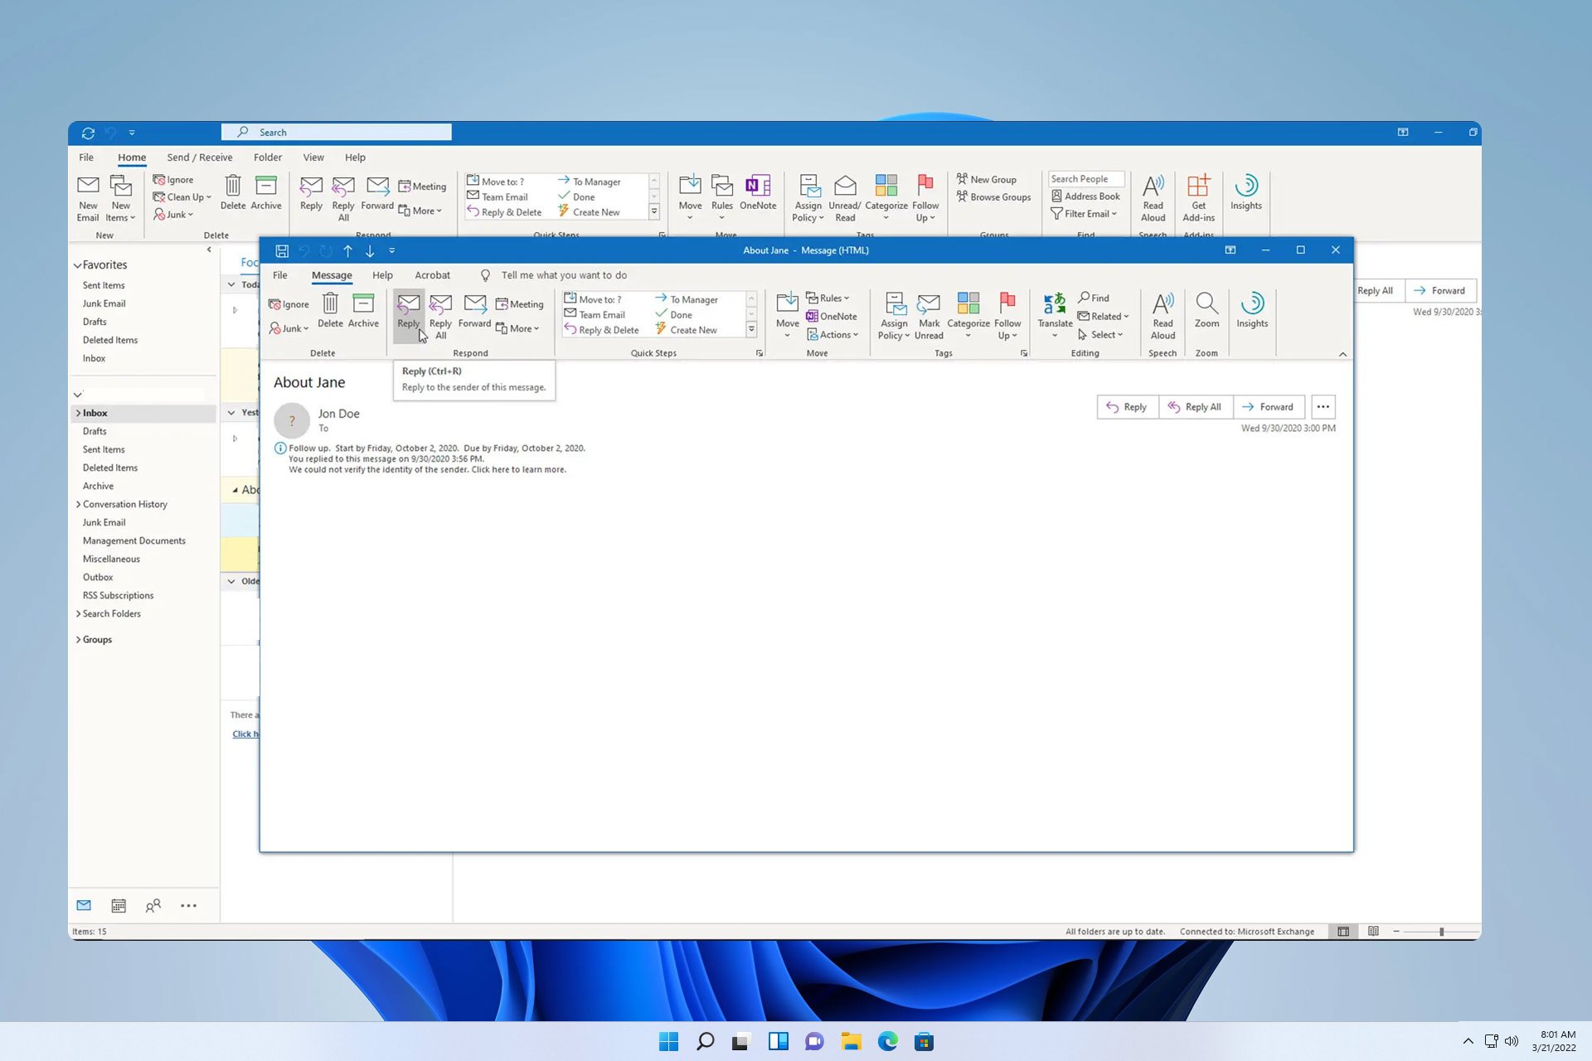Open more actions ellipsis in message header
The image size is (1592, 1061).
[x=1323, y=407]
